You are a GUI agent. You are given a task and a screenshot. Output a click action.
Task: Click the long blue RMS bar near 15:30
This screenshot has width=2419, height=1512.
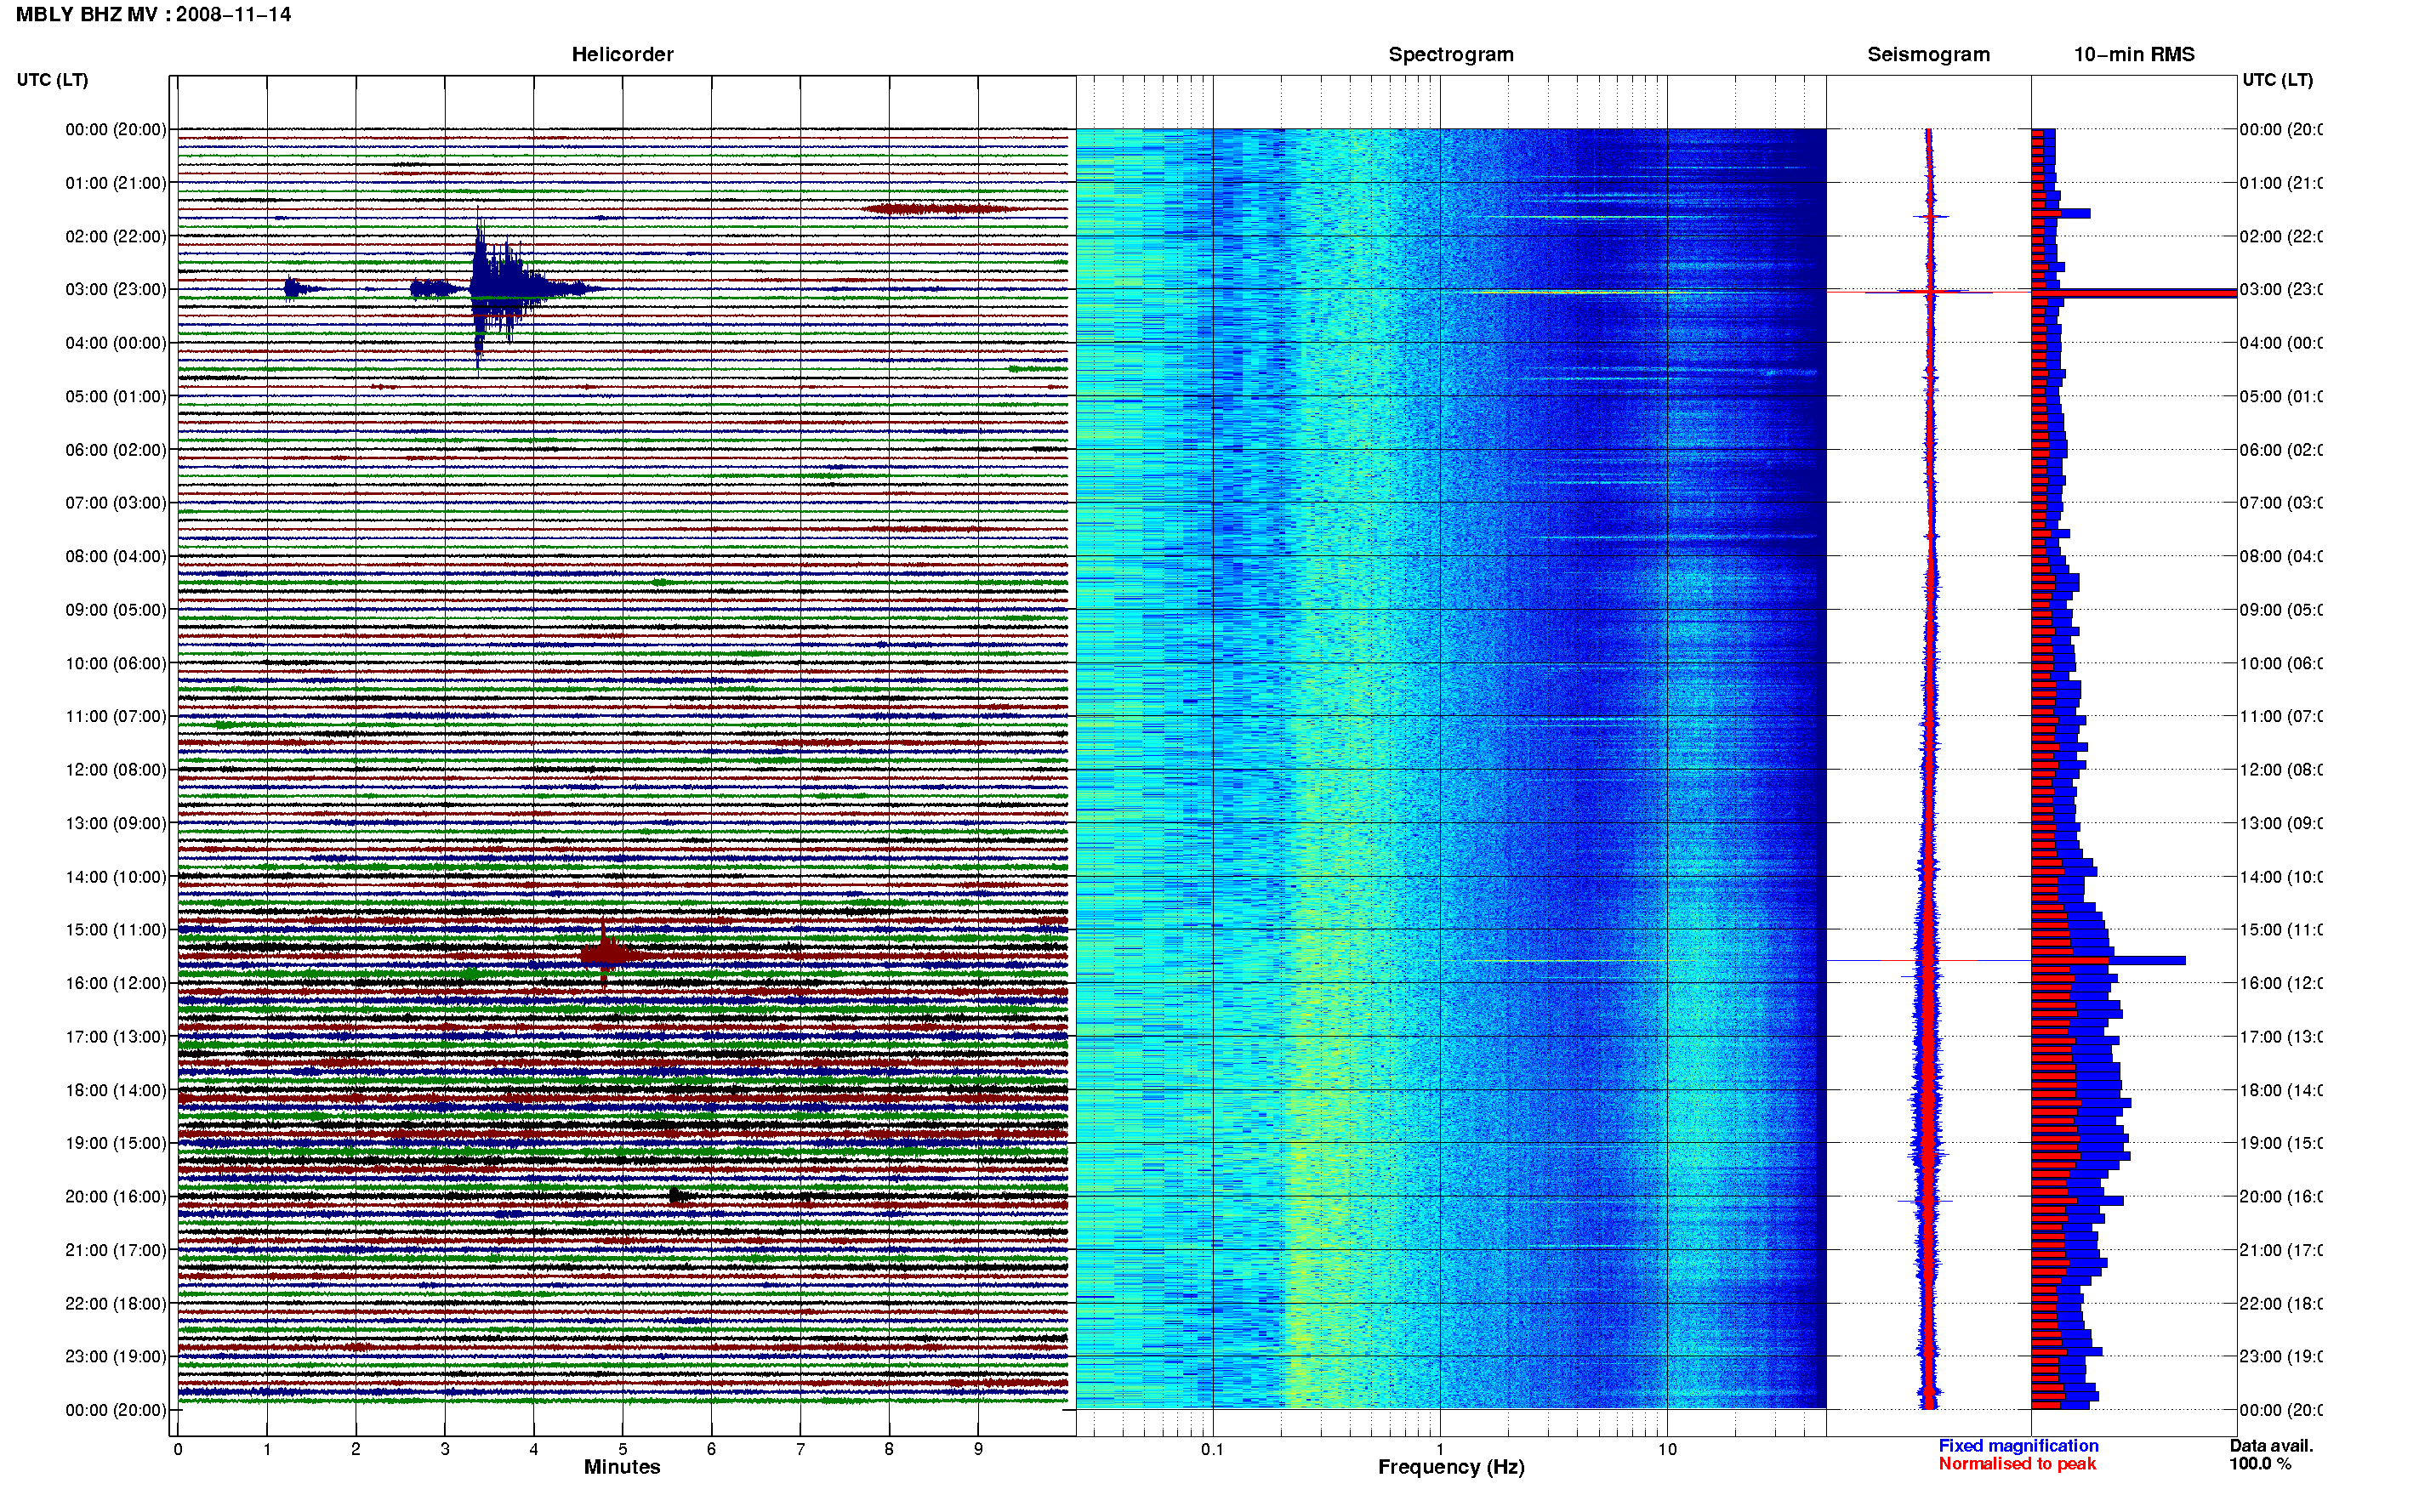[x=2108, y=960]
